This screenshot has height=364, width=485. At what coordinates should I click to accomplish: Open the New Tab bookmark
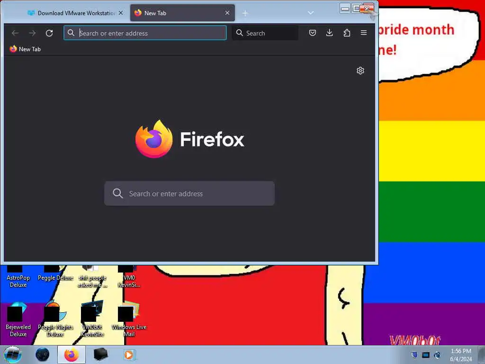(25, 49)
